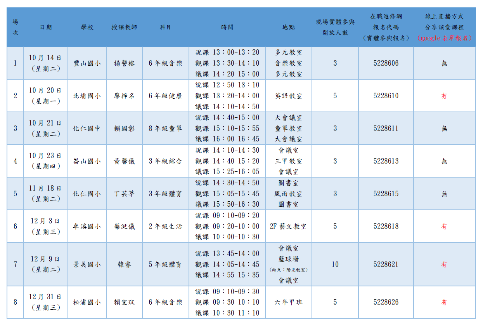Click location 風雨教室
The width and height of the screenshot is (483, 326).
pyautogui.click(x=288, y=194)
